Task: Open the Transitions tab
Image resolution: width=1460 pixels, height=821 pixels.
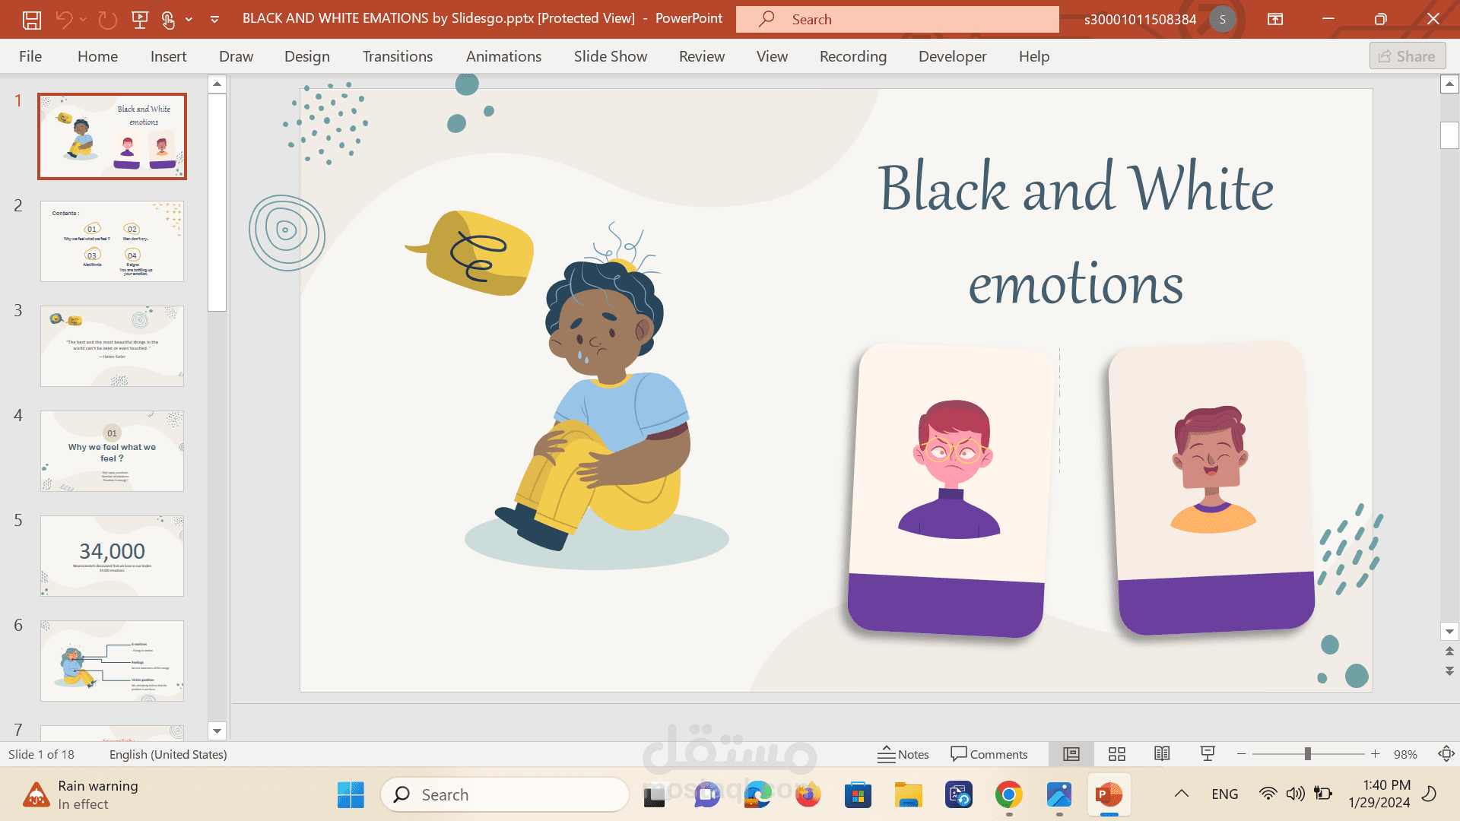Action: click(397, 56)
